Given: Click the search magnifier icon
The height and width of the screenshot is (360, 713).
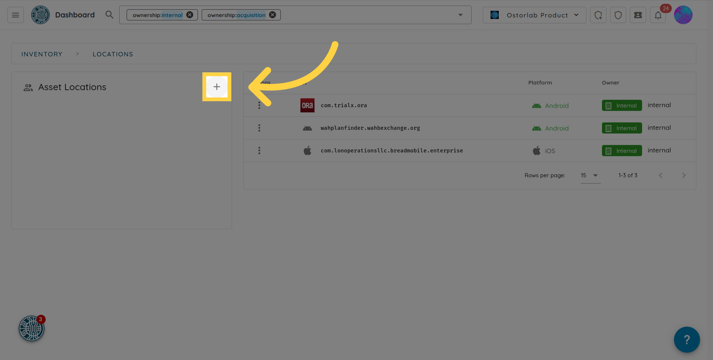Looking at the screenshot, I should [x=109, y=15].
